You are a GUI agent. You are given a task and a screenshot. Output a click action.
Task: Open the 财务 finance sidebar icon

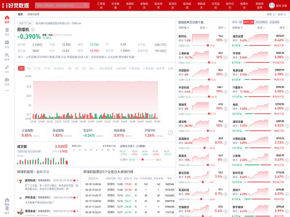(7, 82)
